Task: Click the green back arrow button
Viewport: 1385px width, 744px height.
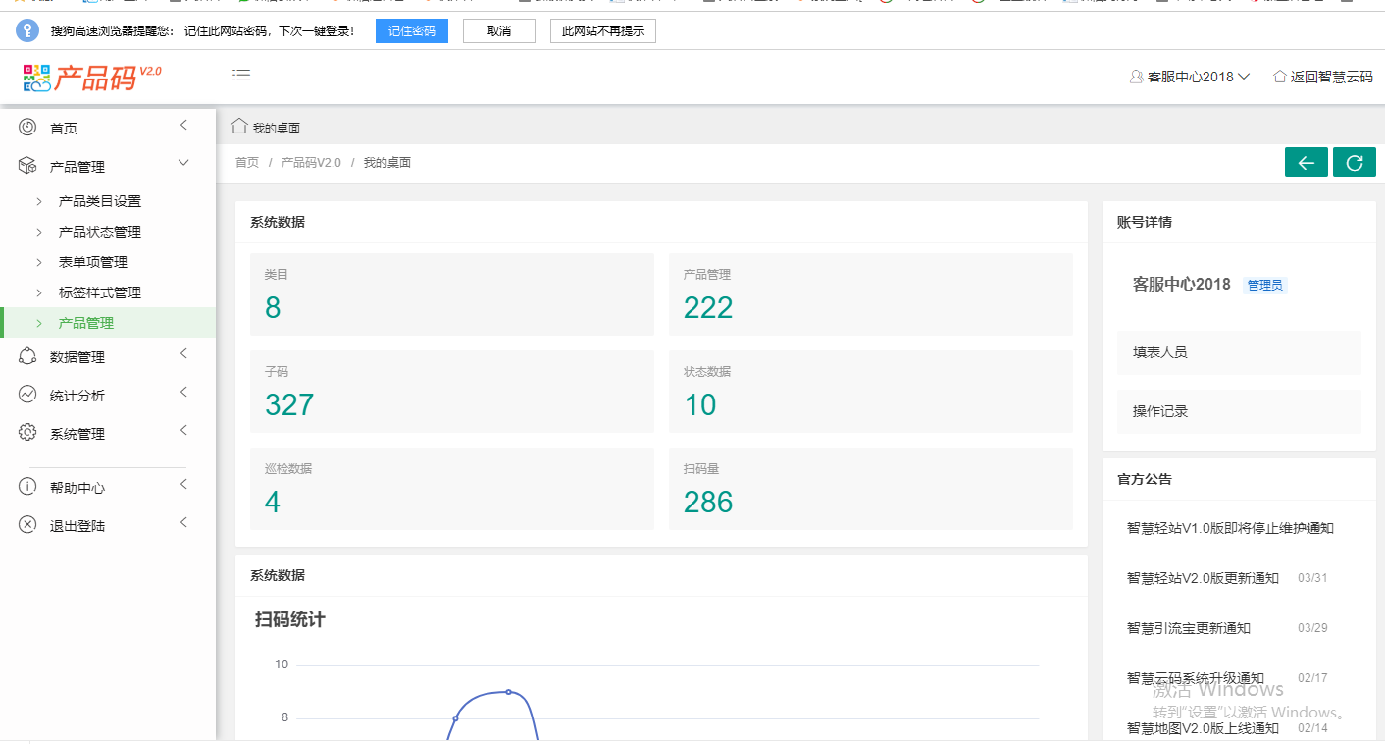Action: pos(1306,163)
